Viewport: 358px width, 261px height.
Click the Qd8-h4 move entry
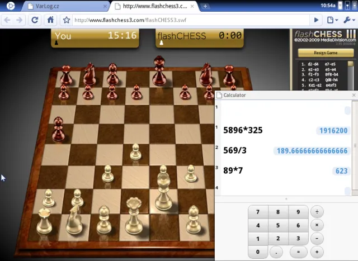tap(331, 80)
